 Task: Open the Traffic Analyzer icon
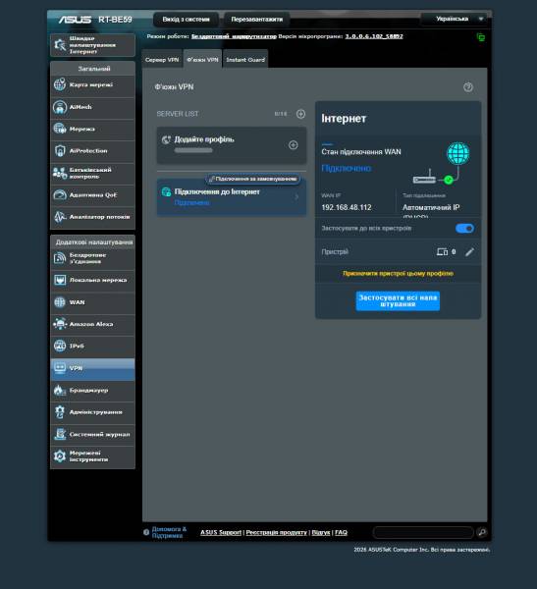coord(60,217)
